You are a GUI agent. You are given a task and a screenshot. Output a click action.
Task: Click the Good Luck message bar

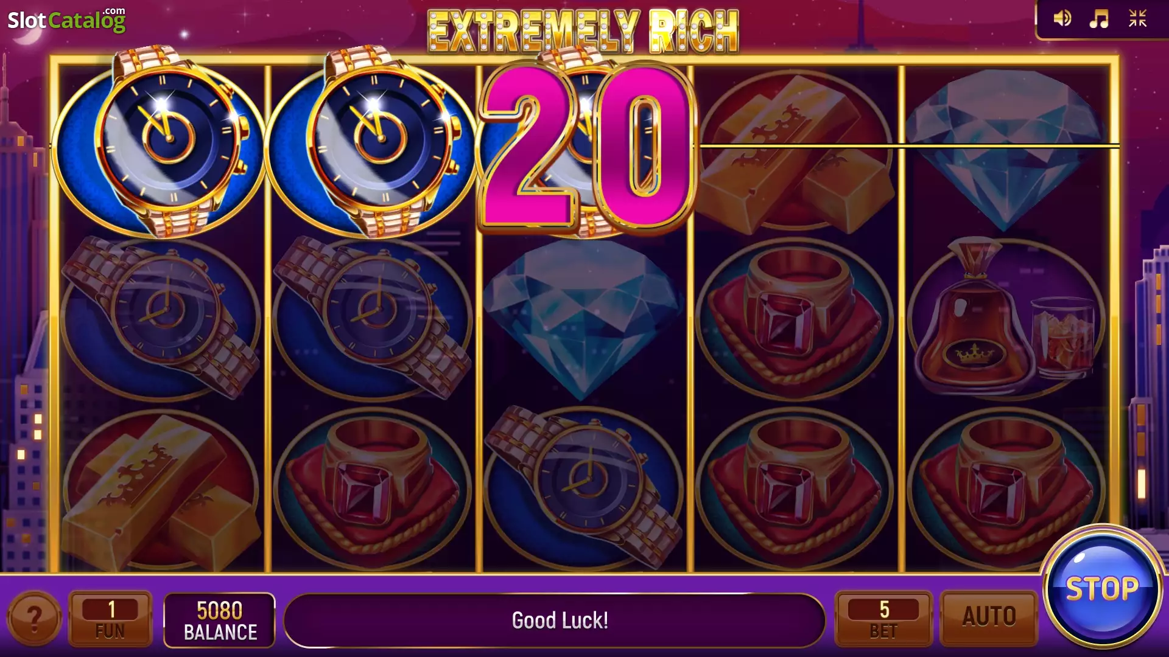[x=555, y=620]
